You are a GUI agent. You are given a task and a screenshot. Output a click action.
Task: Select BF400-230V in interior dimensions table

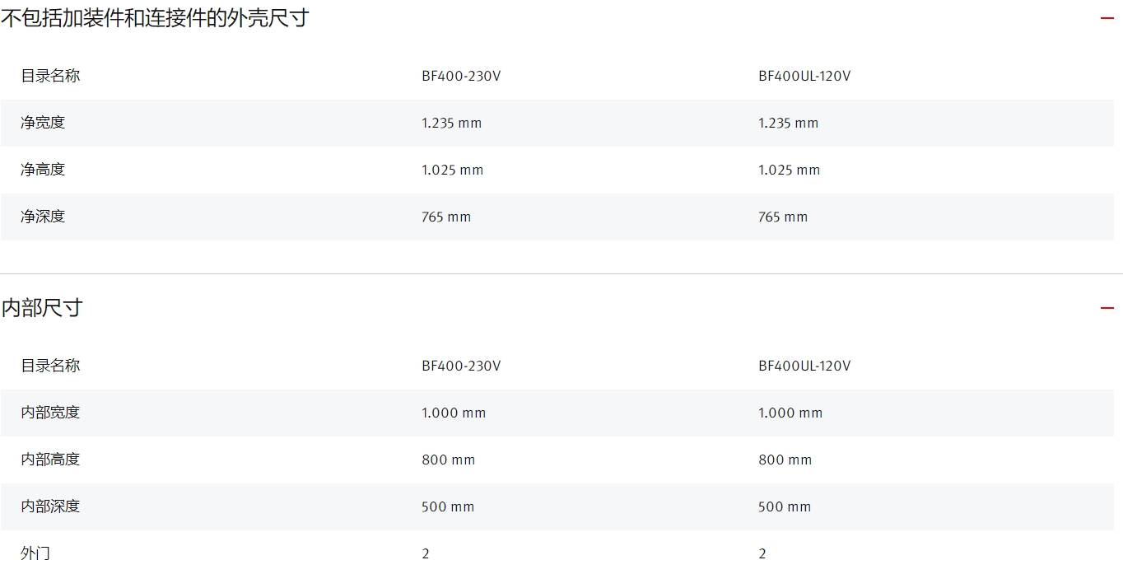click(x=461, y=366)
